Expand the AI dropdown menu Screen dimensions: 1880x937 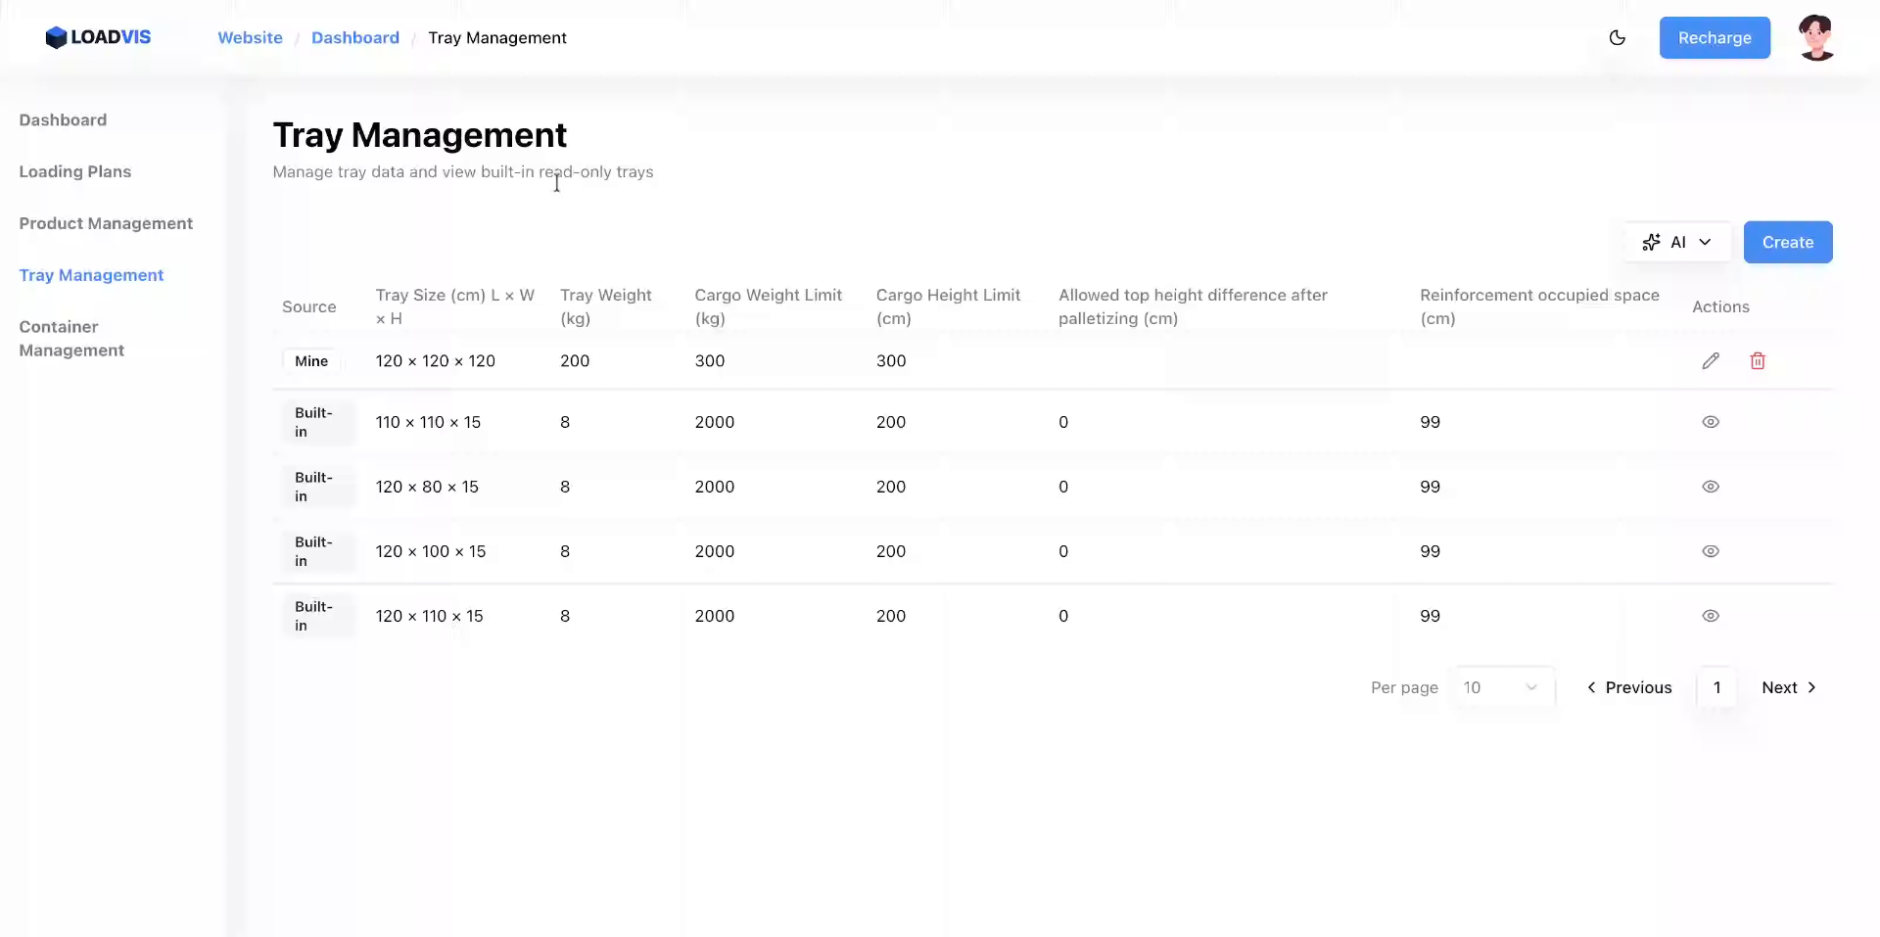1705,242
